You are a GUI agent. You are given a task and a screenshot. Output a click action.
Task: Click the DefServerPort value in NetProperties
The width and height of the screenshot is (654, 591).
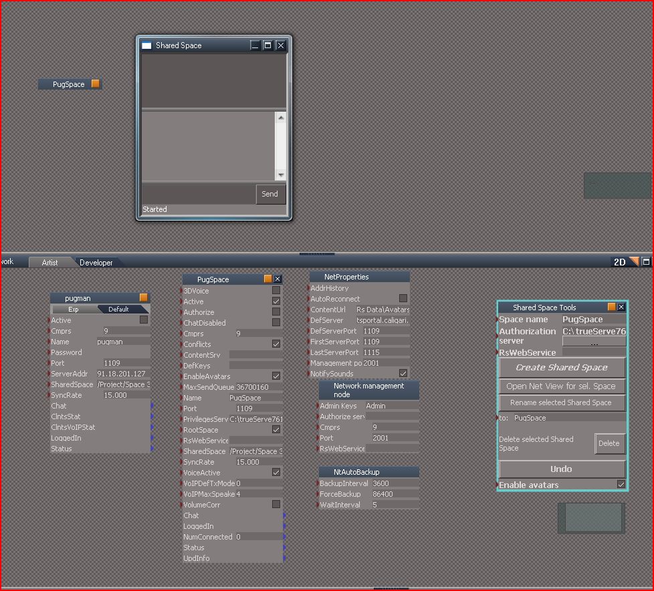[386, 331]
